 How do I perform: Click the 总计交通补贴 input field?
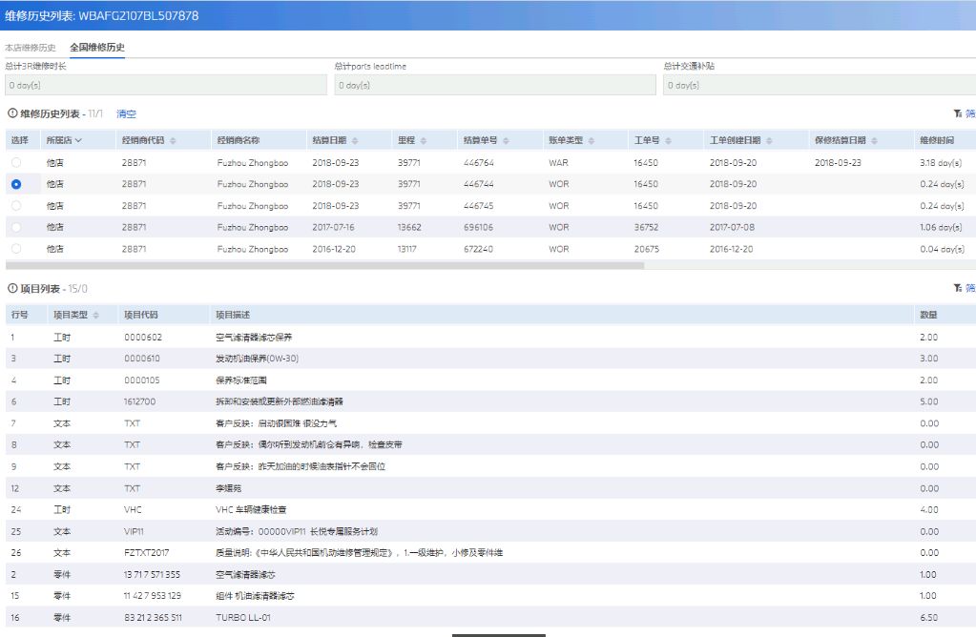coord(820,85)
